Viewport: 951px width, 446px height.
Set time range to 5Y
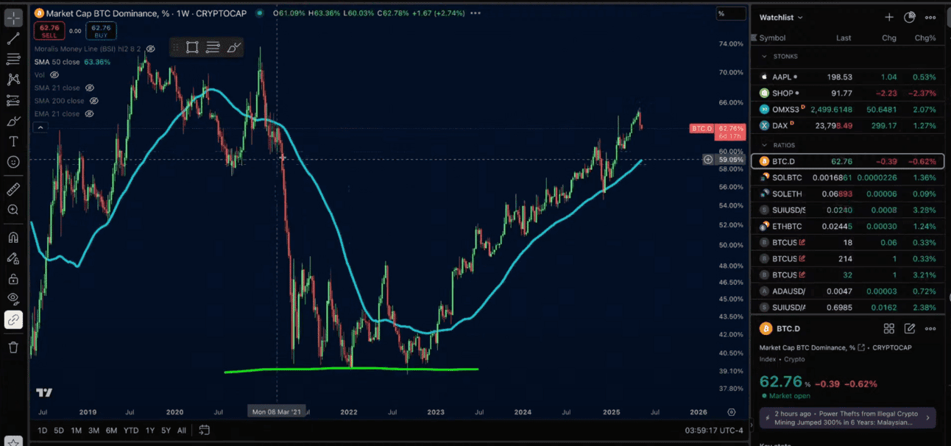[166, 430]
